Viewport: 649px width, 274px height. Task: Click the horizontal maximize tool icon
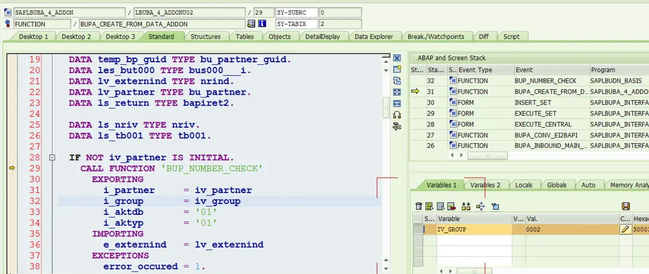[397, 104]
